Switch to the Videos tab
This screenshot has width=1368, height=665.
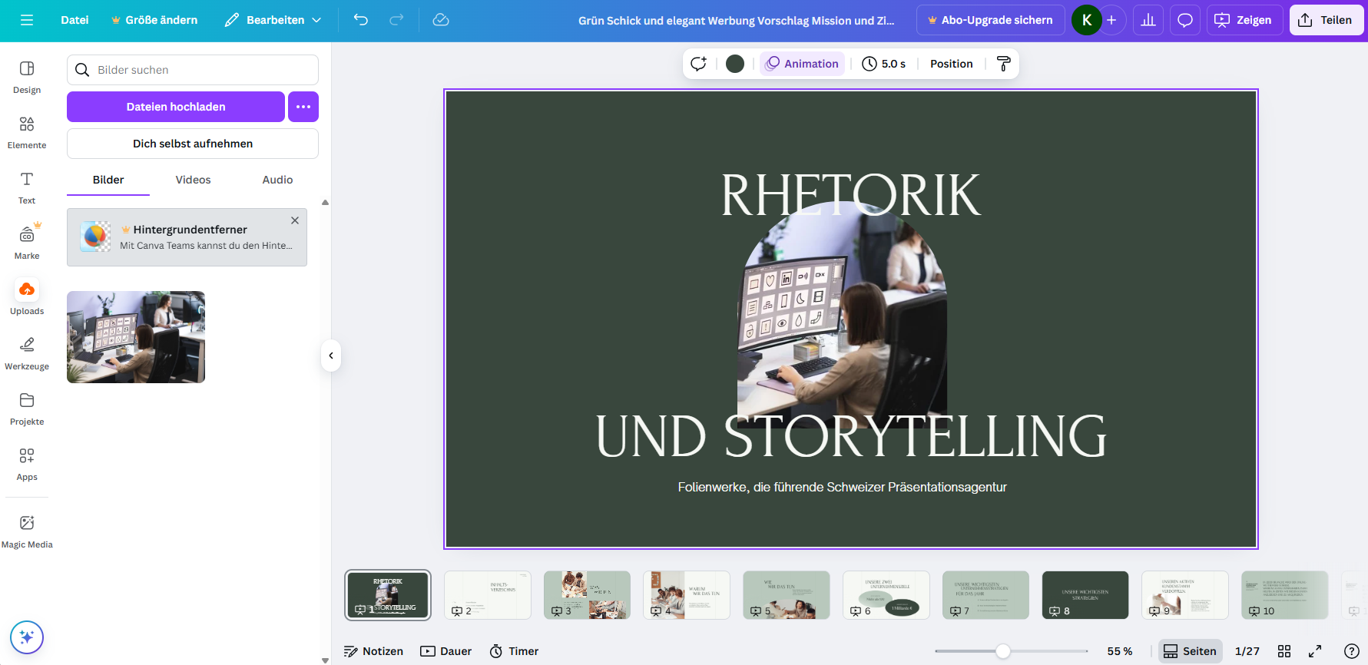(193, 180)
